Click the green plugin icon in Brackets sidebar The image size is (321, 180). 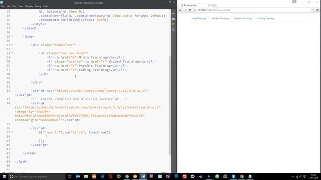(173, 24)
